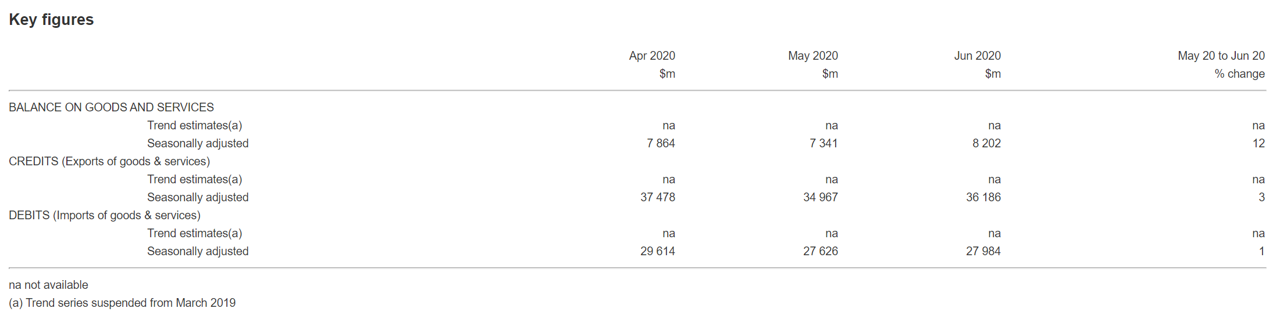Image resolution: width=1280 pixels, height=319 pixels.
Task: Select the credits figure 34 967
Action: point(821,197)
